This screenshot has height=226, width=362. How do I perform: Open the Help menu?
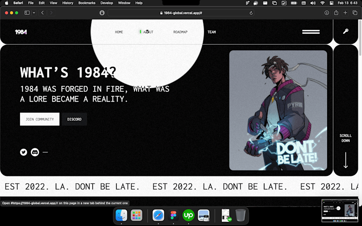[x=139, y=3]
